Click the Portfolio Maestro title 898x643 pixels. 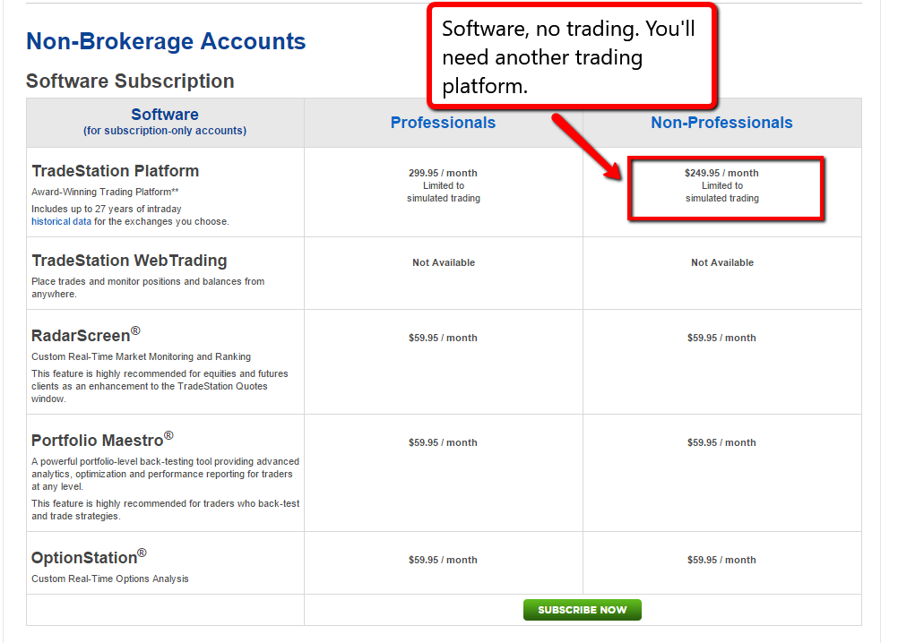tap(102, 440)
